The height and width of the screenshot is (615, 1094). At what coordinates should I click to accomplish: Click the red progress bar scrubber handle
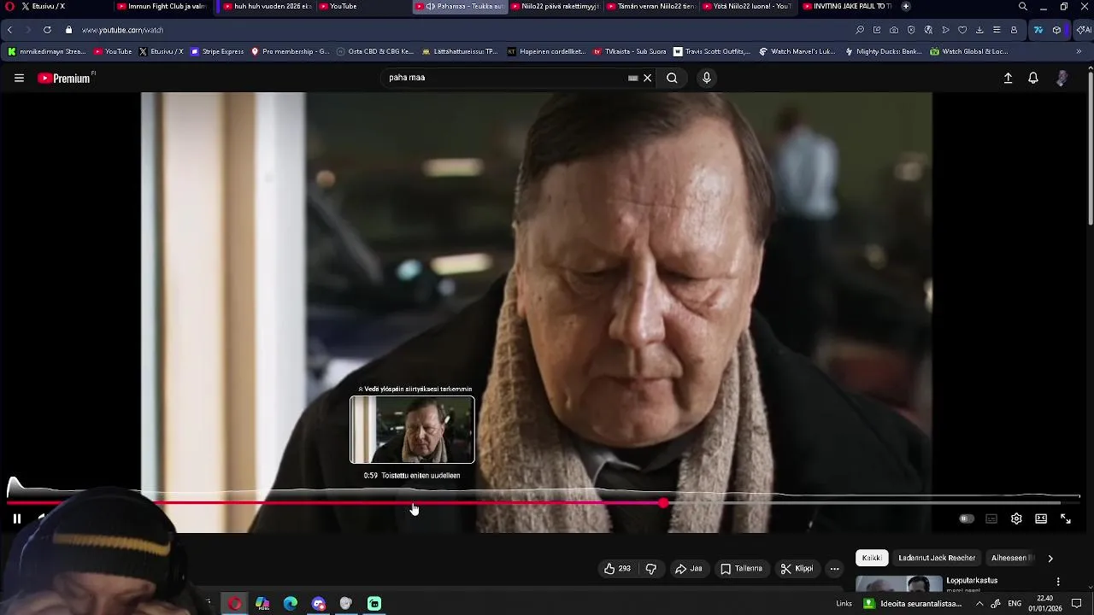pos(664,503)
